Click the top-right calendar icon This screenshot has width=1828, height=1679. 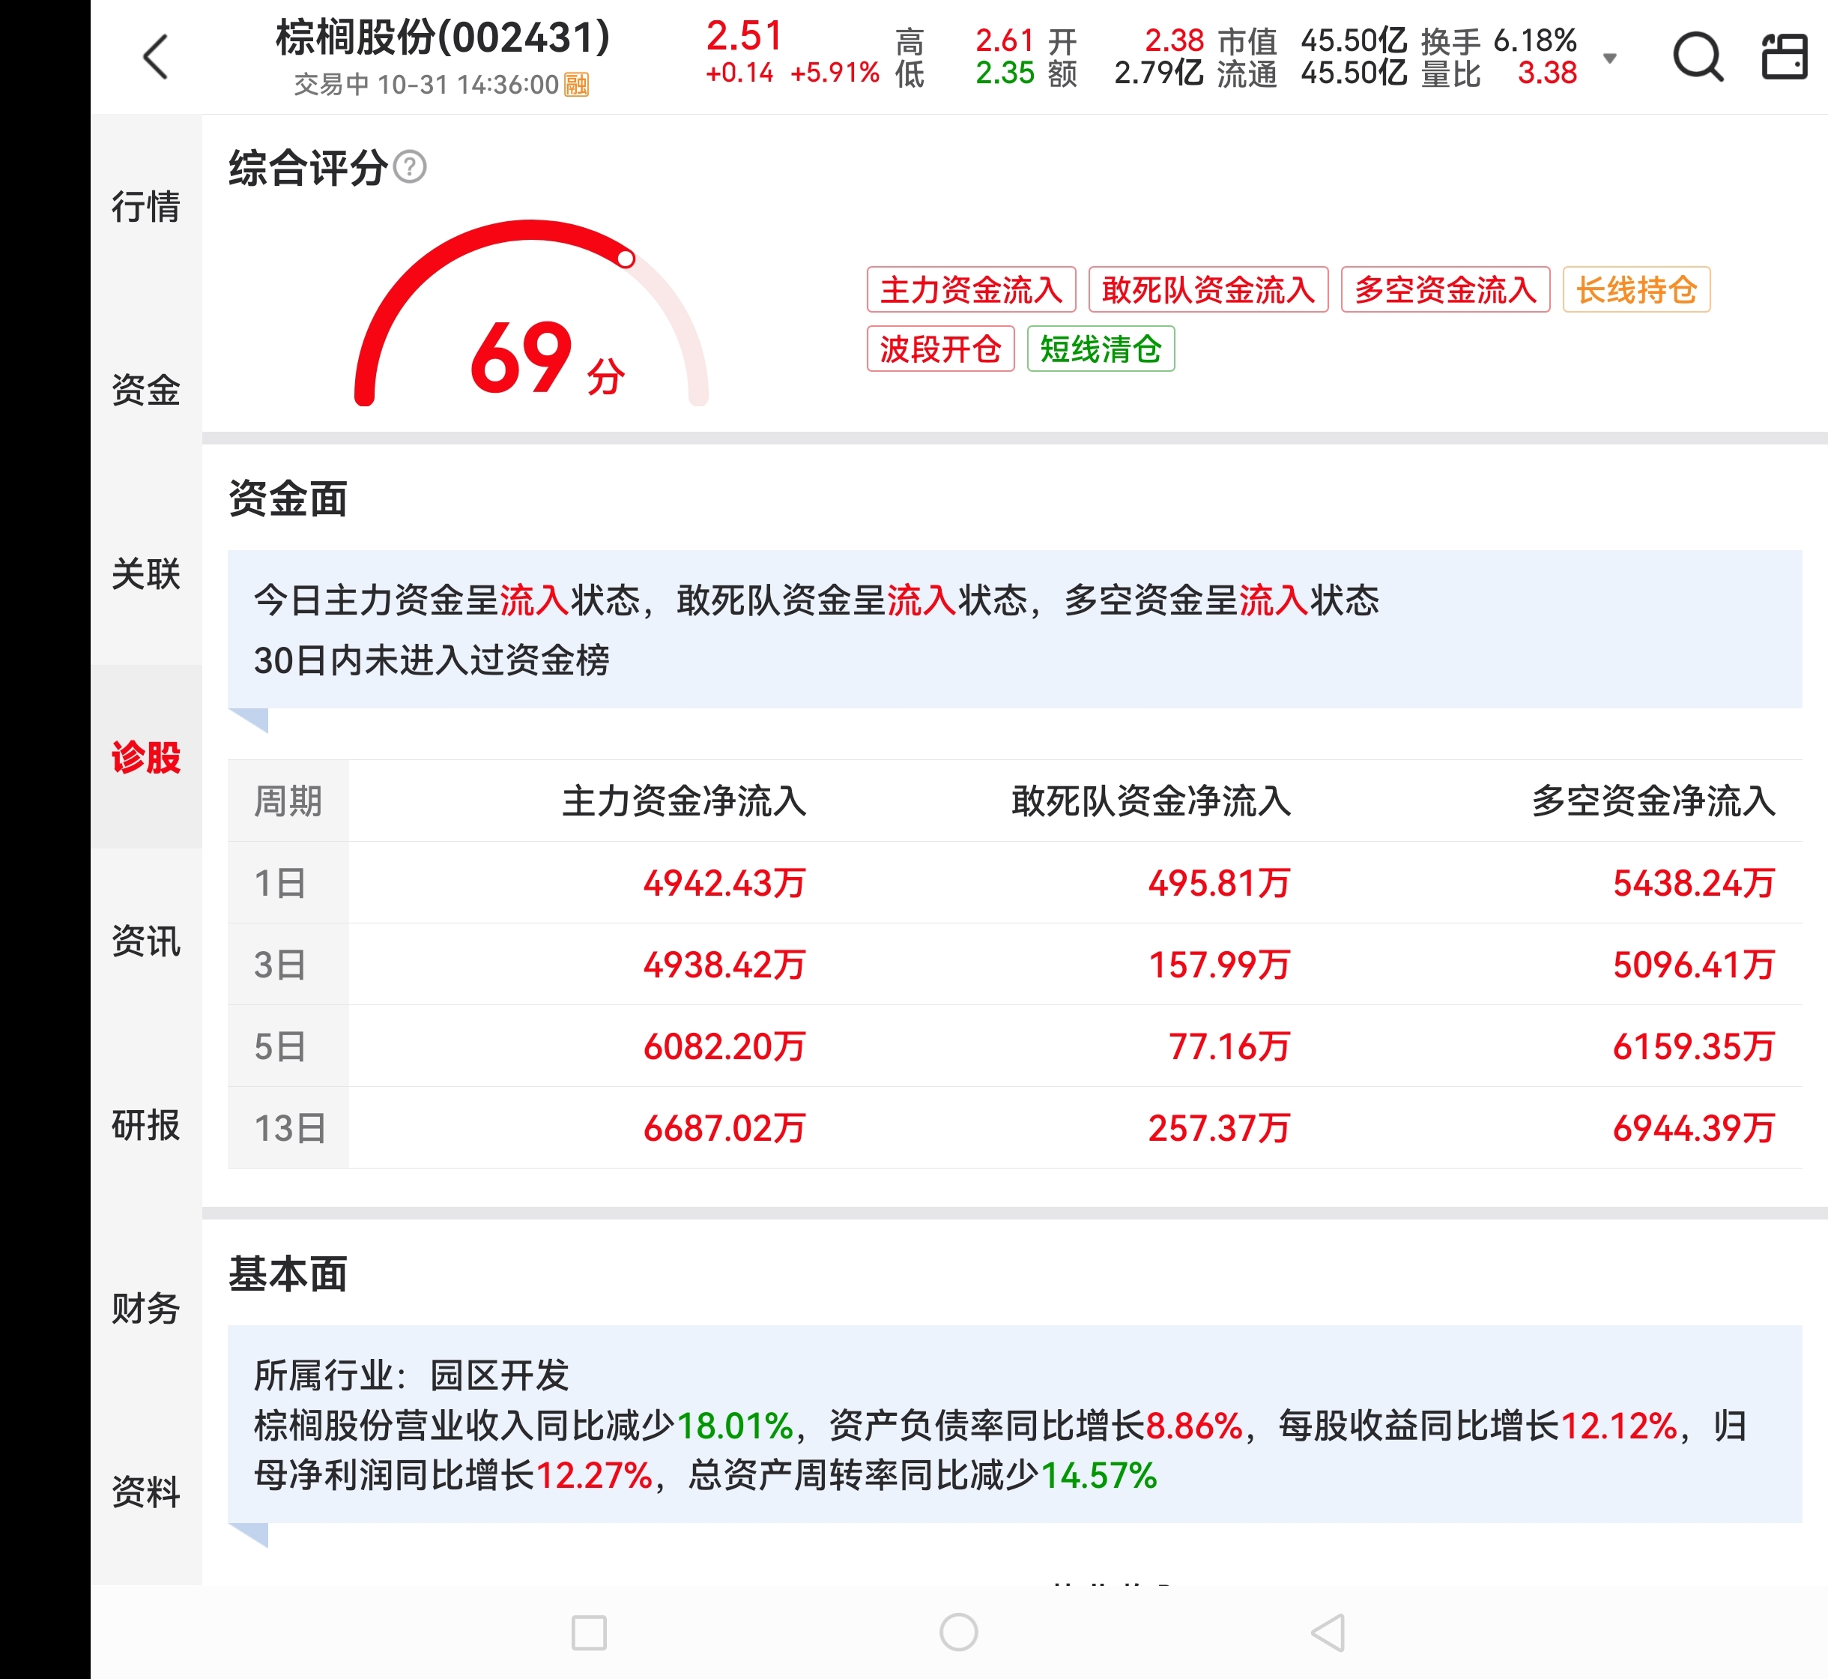tap(1785, 57)
